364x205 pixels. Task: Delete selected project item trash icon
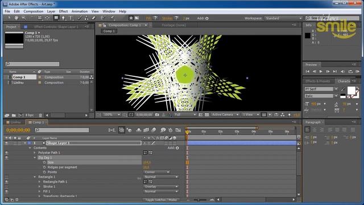[40, 115]
